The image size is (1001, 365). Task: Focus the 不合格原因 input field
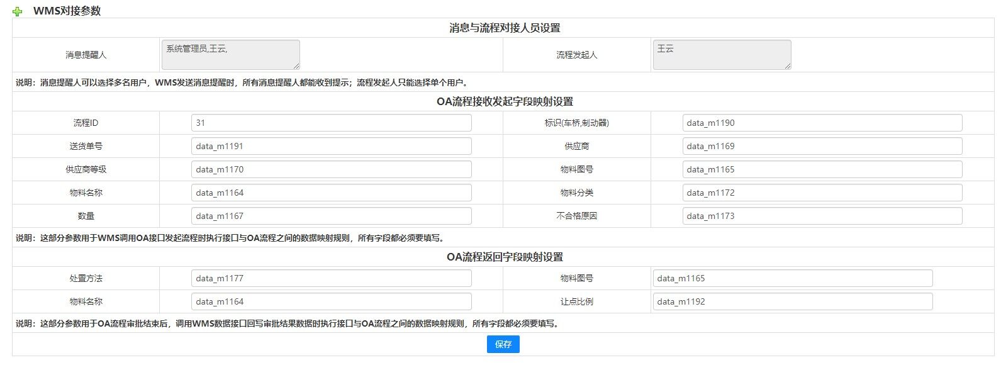point(822,216)
